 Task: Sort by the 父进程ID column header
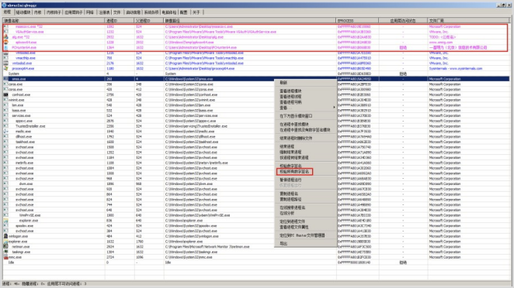149,21
